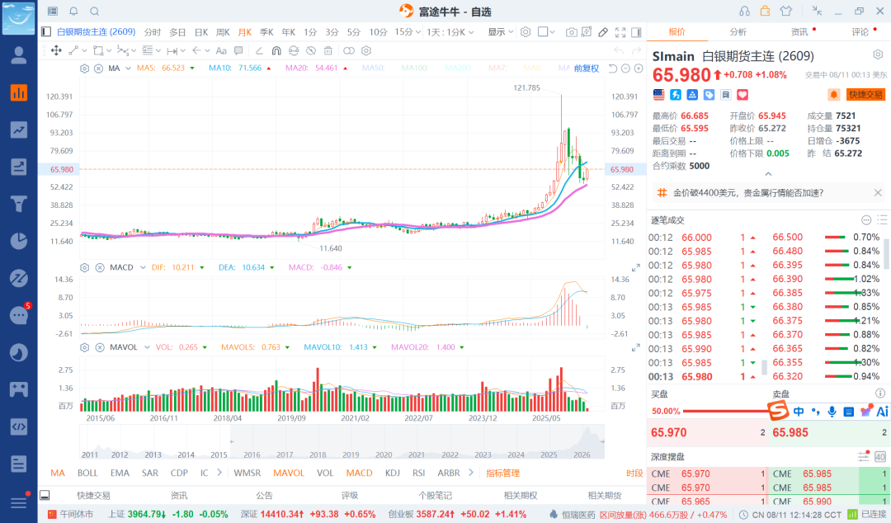Click the trash icon to delete drawings
Viewport: 891px width, 523px height.
coord(328,50)
